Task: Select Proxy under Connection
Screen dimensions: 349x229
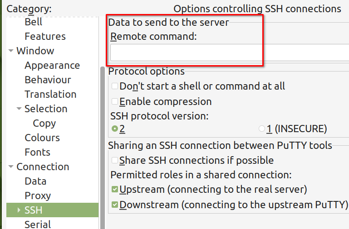Action: pos(38,196)
